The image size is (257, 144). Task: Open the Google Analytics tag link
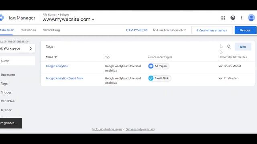(x=57, y=66)
